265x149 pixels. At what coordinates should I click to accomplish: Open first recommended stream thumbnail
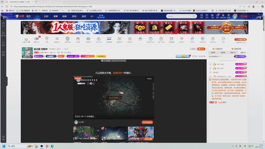tap(86, 133)
